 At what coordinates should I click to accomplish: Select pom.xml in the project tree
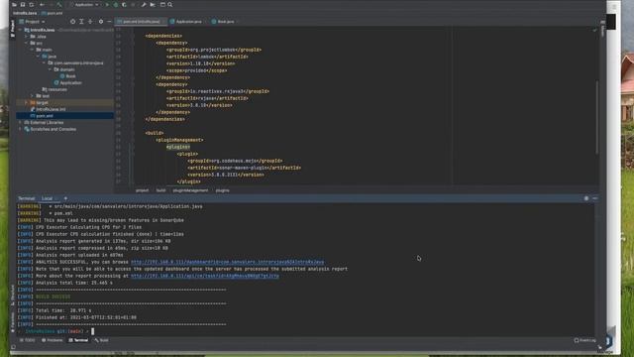tap(42, 116)
